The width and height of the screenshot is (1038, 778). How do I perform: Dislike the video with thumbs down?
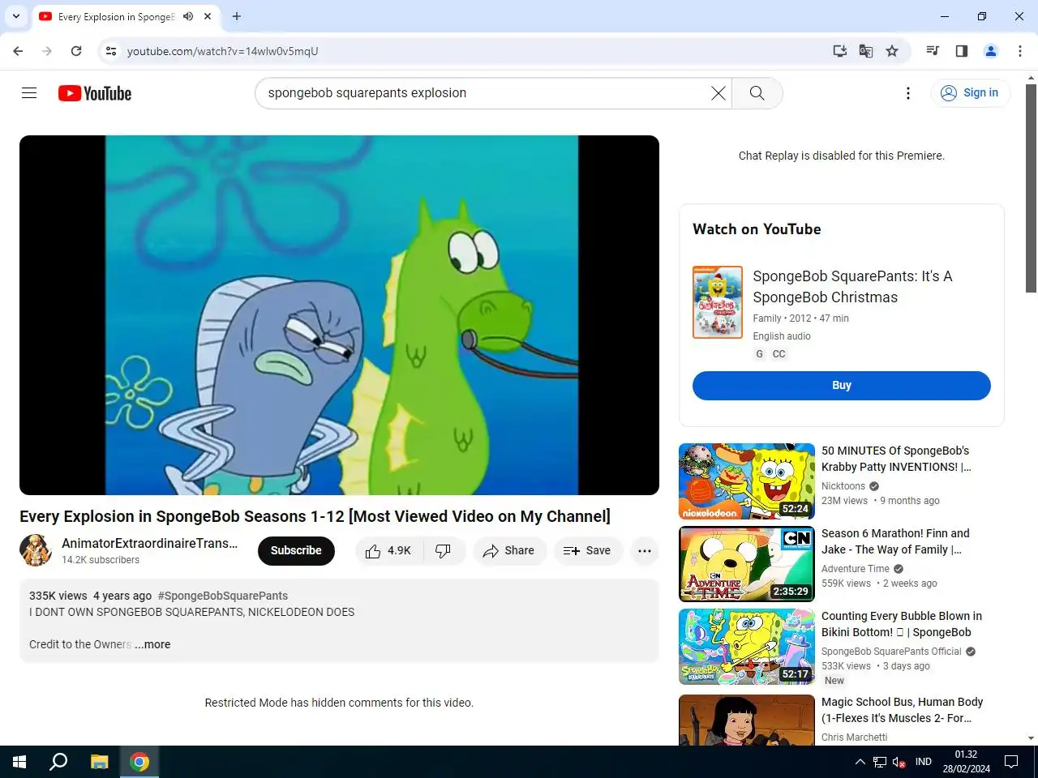443,551
